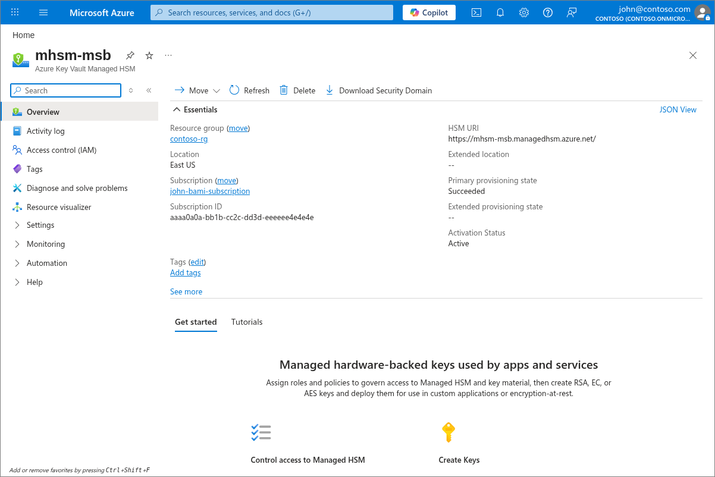Click See more link
Image resolution: width=715 pixels, height=477 pixels.
click(x=186, y=291)
